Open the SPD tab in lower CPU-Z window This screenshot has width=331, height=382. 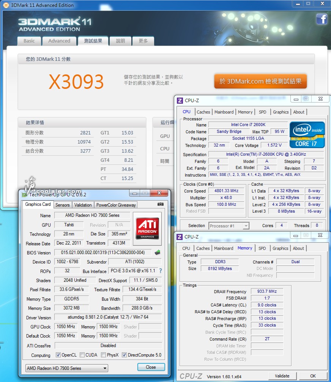click(262, 248)
